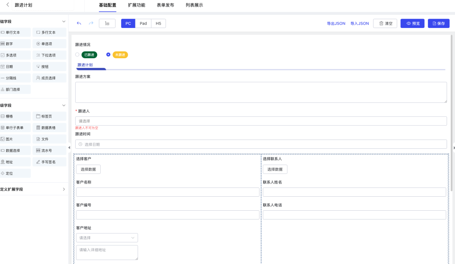455x264 pixels.
Task: Select the 文件 component
Action: pos(49,139)
